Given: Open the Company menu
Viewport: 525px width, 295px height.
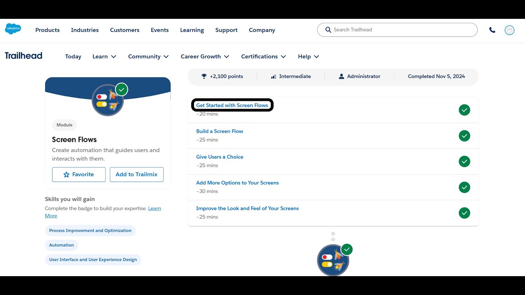Looking at the screenshot, I should tap(262, 30).
